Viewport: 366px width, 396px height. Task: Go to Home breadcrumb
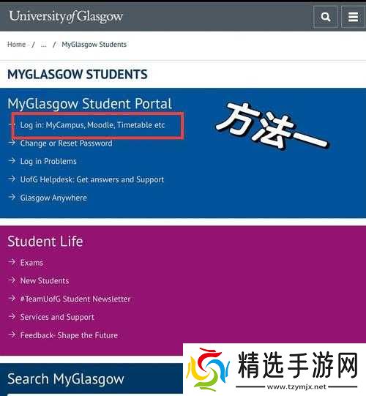pyautogui.click(x=16, y=45)
